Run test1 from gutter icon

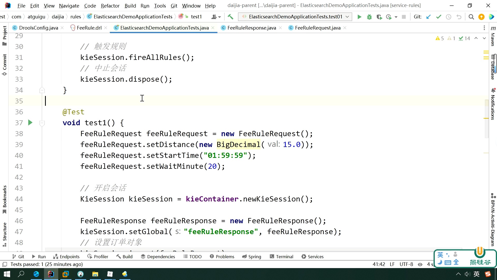tap(30, 123)
